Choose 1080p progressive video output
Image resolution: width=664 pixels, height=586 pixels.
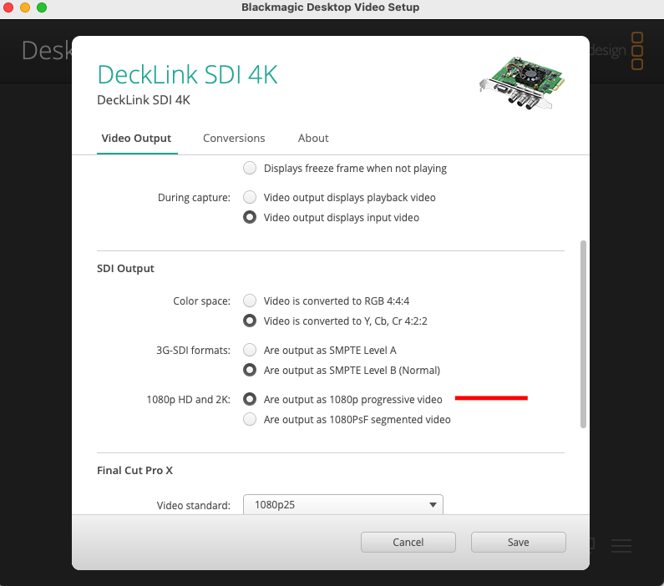pos(250,400)
